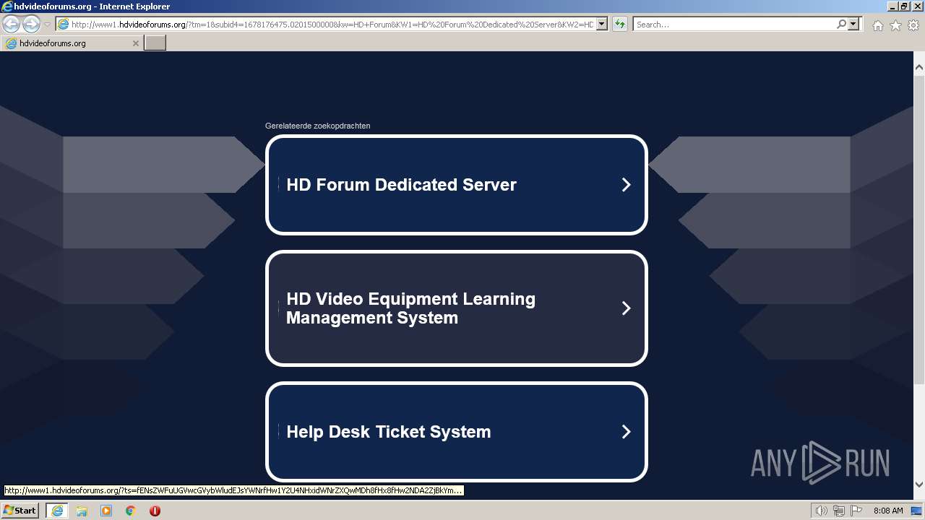Click the volume speaker tray icon
925x520 pixels.
pyautogui.click(x=822, y=511)
